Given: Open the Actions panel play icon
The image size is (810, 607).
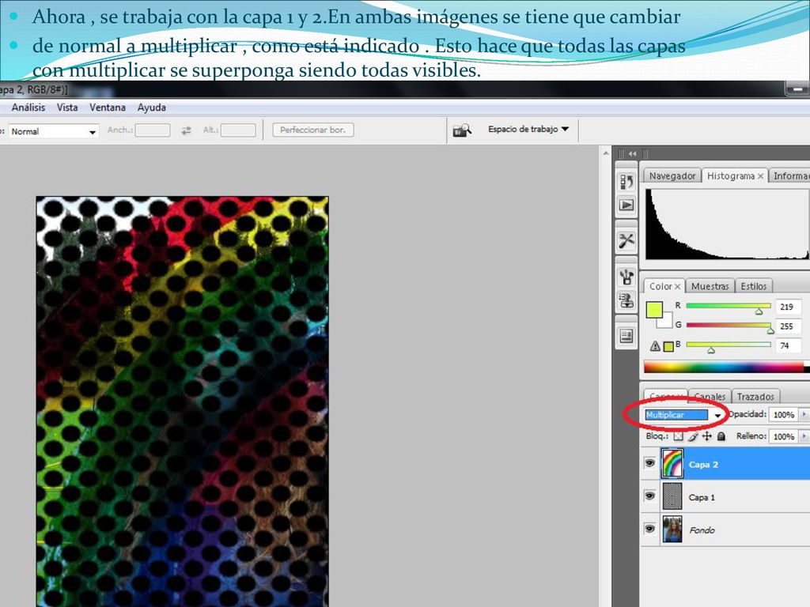Looking at the screenshot, I should click(626, 205).
